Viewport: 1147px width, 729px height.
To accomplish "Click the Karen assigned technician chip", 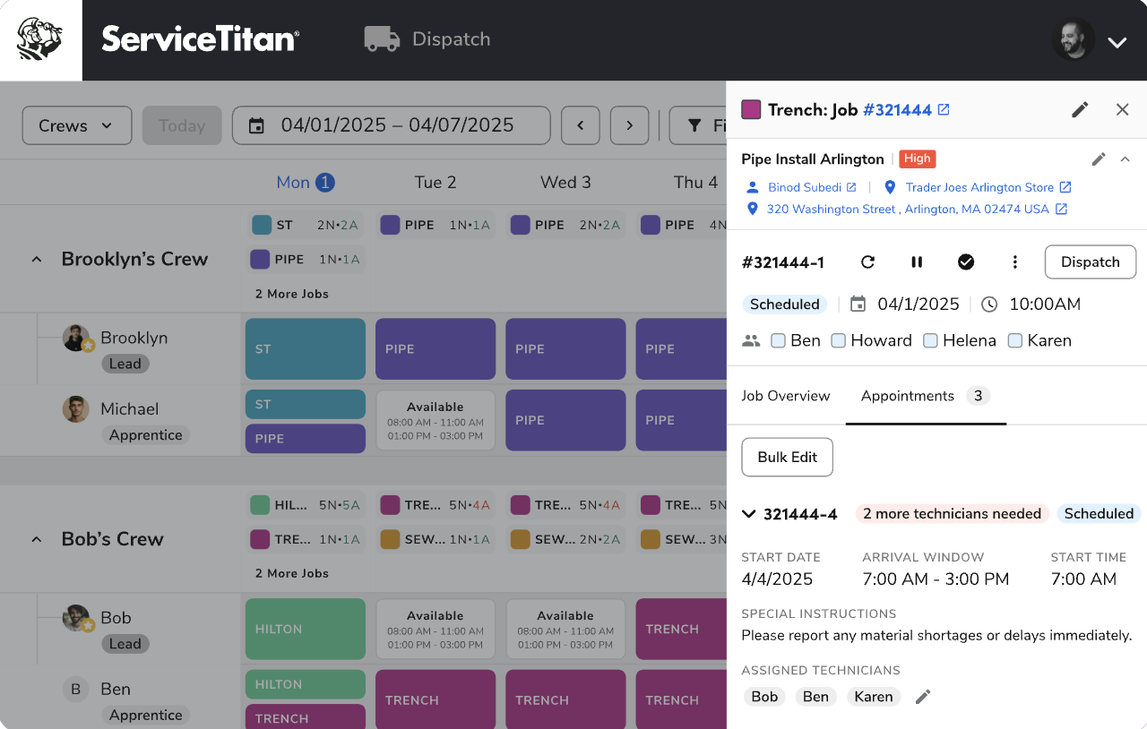I will [873, 697].
